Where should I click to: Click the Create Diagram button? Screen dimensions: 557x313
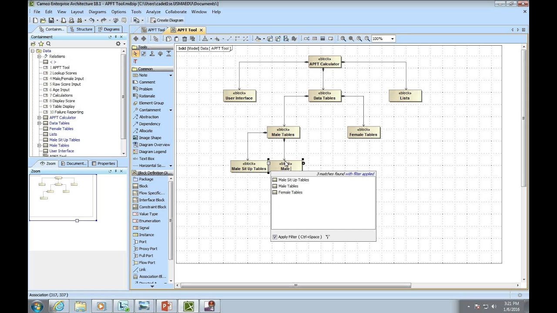tap(167, 20)
